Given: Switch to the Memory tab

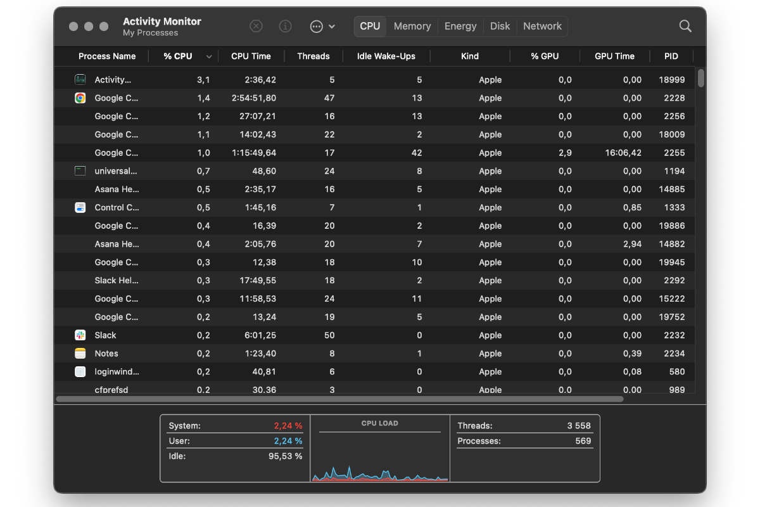Looking at the screenshot, I should tap(412, 26).
